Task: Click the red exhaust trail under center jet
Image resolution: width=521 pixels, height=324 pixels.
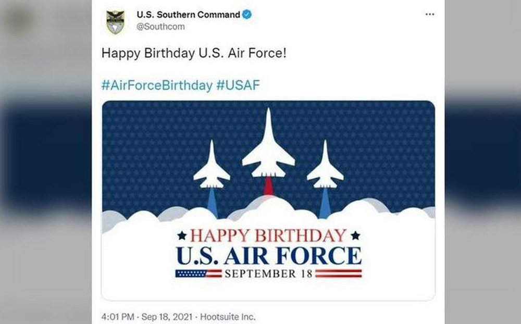Action: click(268, 186)
